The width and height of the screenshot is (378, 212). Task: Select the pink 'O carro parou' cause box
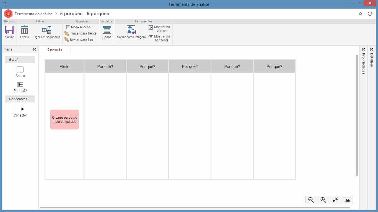click(x=64, y=120)
